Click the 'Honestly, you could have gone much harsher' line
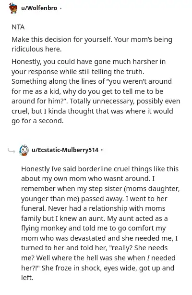The width and height of the screenshot is (192, 295). tap(88, 62)
